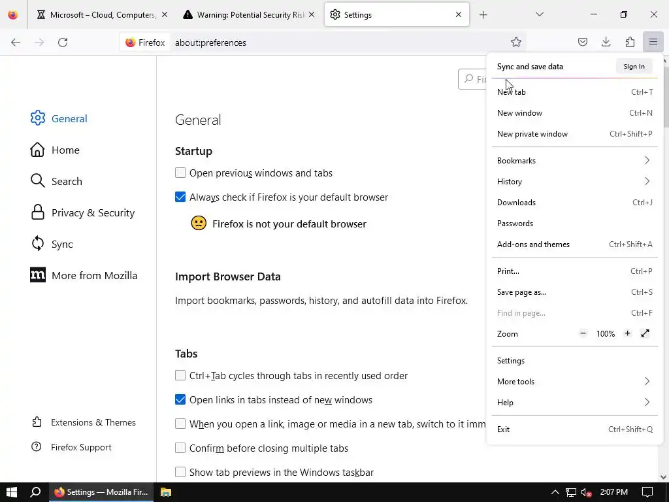Uncheck Open links in tabs instead of new windows

tap(180, 399)
